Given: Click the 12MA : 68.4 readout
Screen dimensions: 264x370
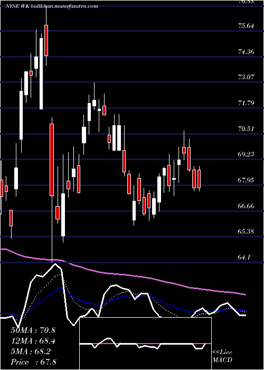Looking at the screenshot, I should 33,341.
